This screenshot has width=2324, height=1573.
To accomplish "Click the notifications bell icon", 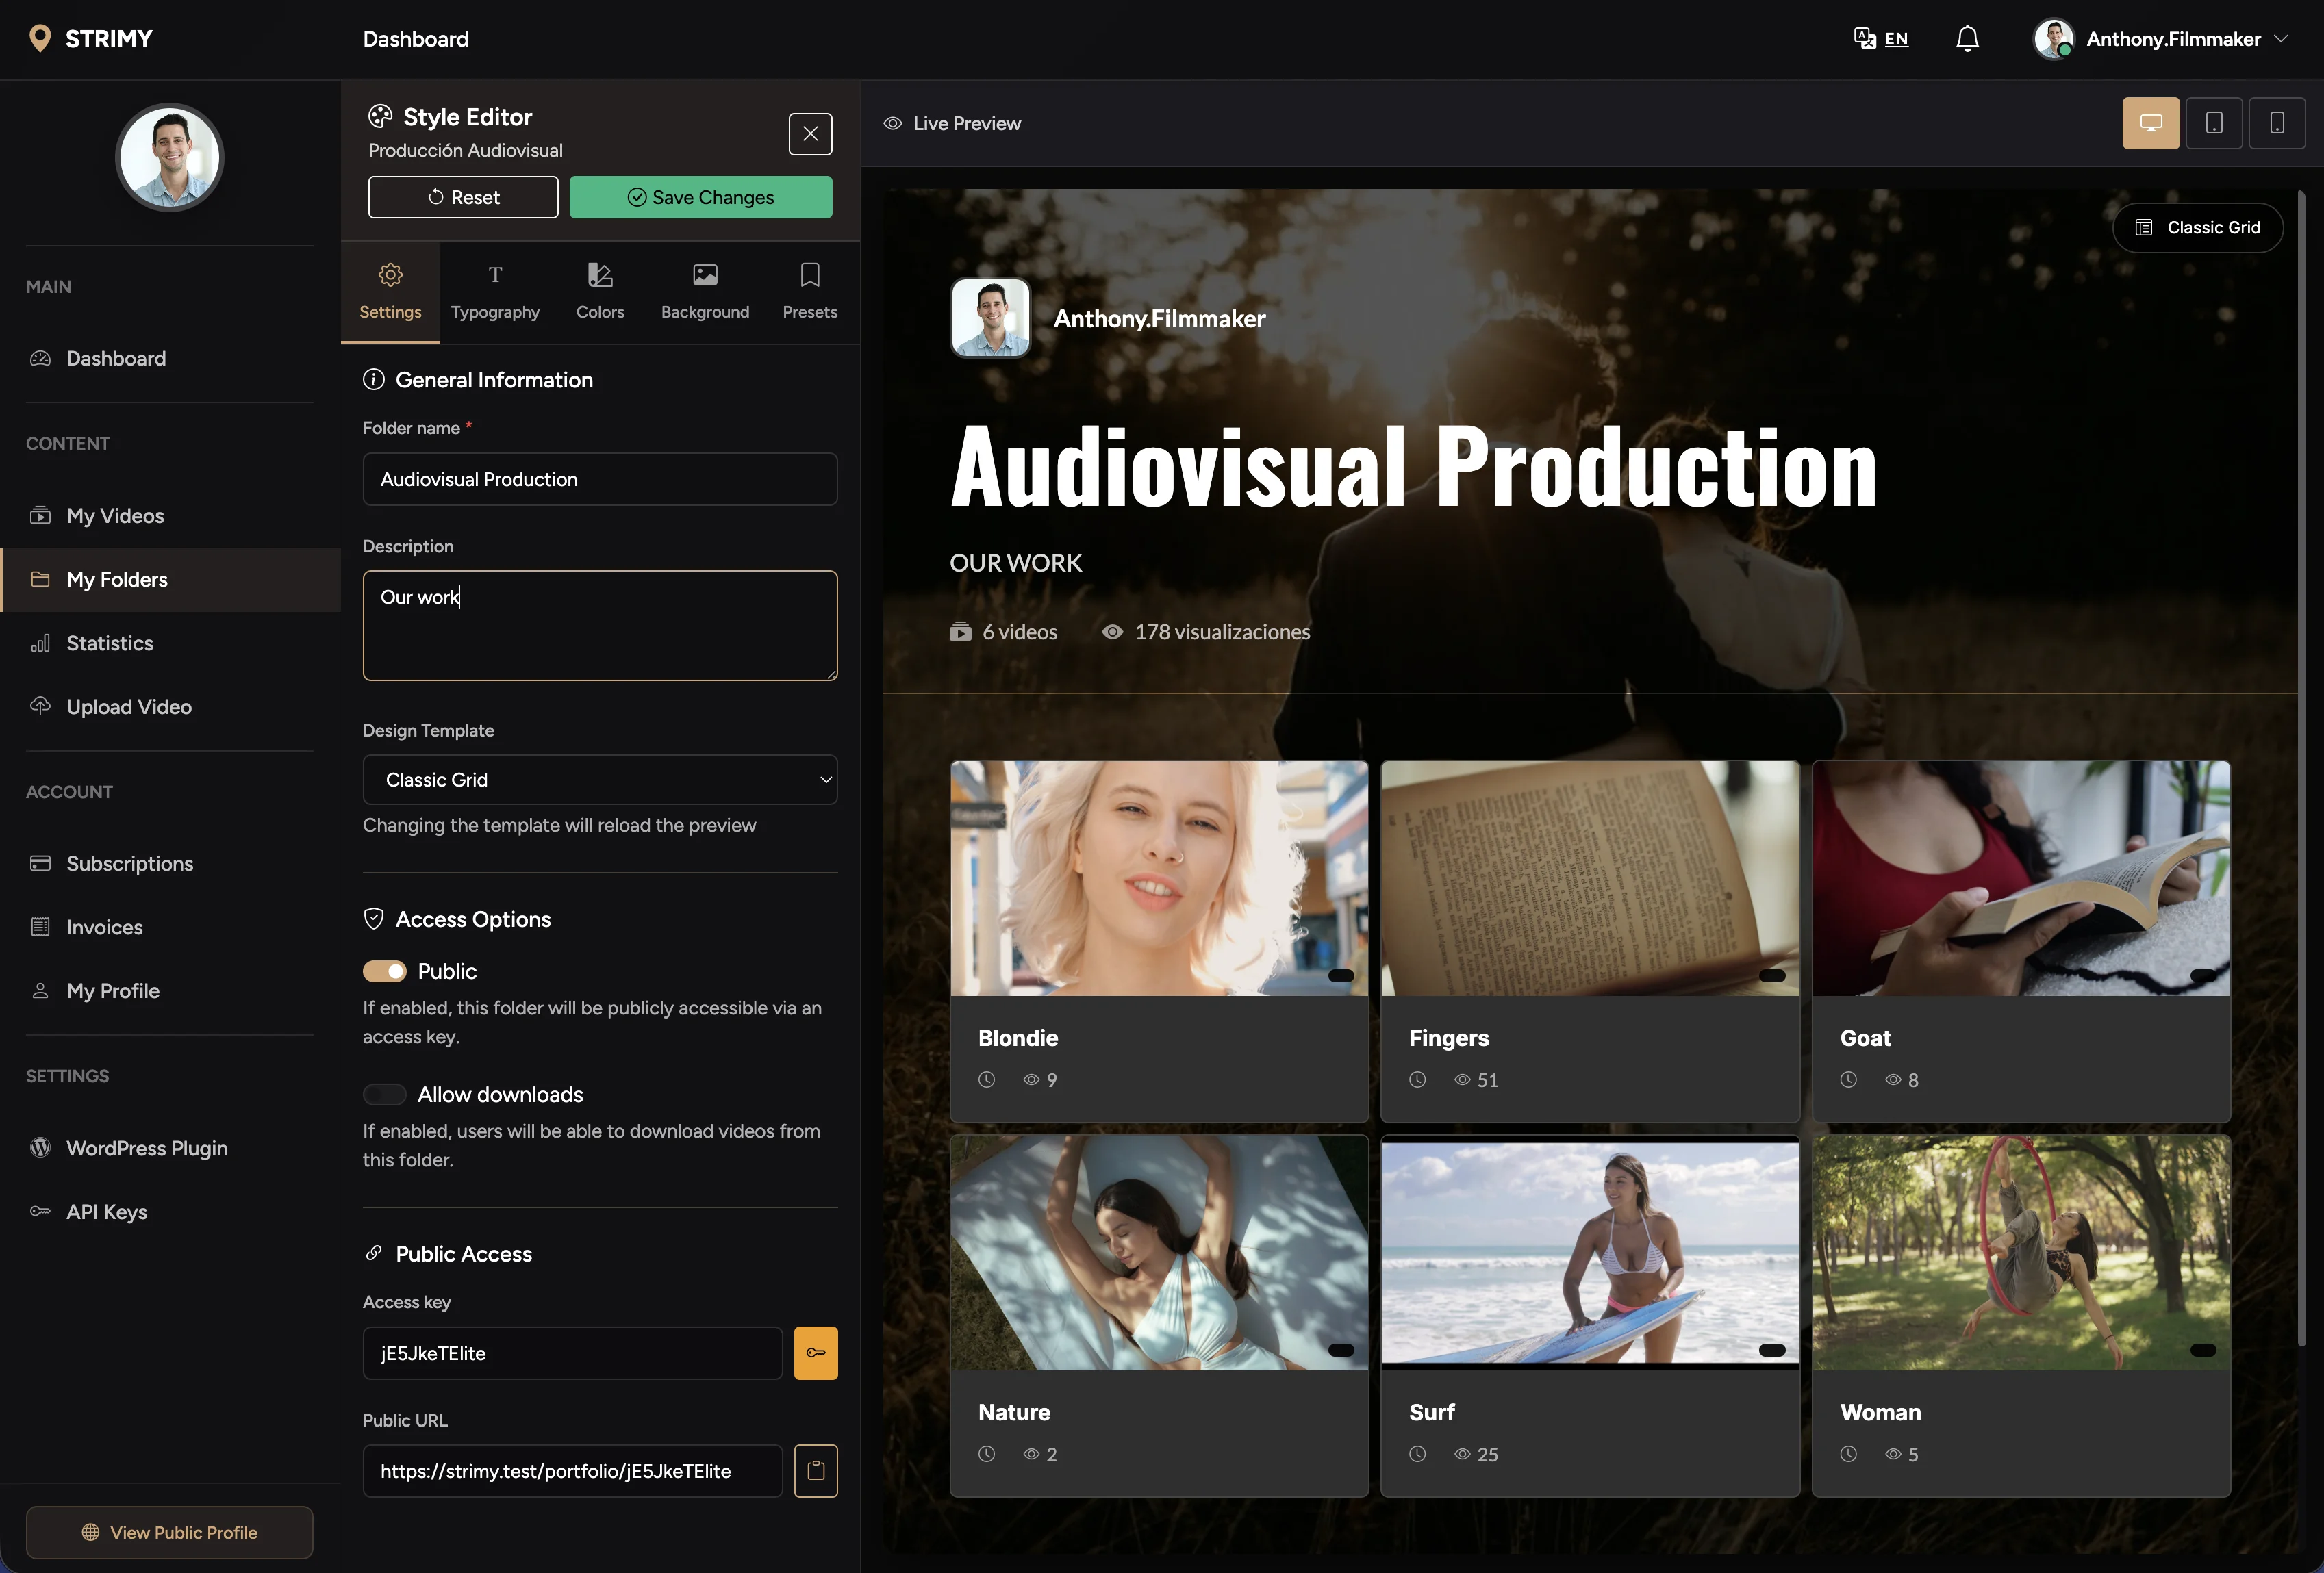I will coord(1967,38).
